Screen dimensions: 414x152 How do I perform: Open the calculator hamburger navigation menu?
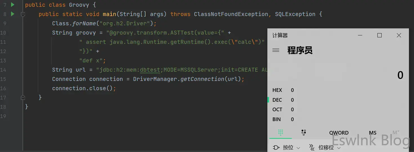[276, 50]
